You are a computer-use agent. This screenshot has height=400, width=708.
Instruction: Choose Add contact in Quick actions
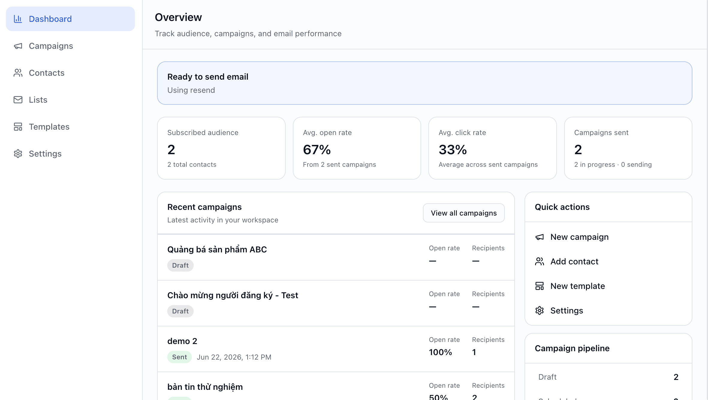608,261
